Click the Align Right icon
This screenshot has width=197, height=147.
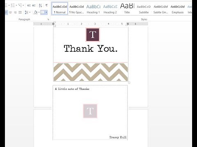(x=15, y=12)
